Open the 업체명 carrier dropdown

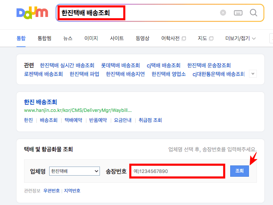pos(74,171)
